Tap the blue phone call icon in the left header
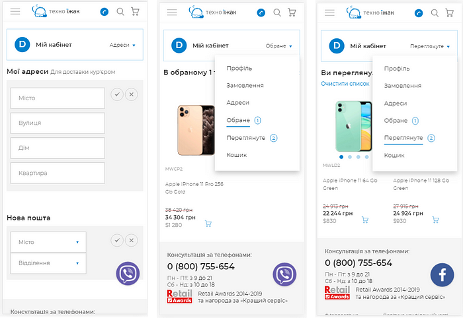Screen dimensions: 463x318 [x=105, y=12]
